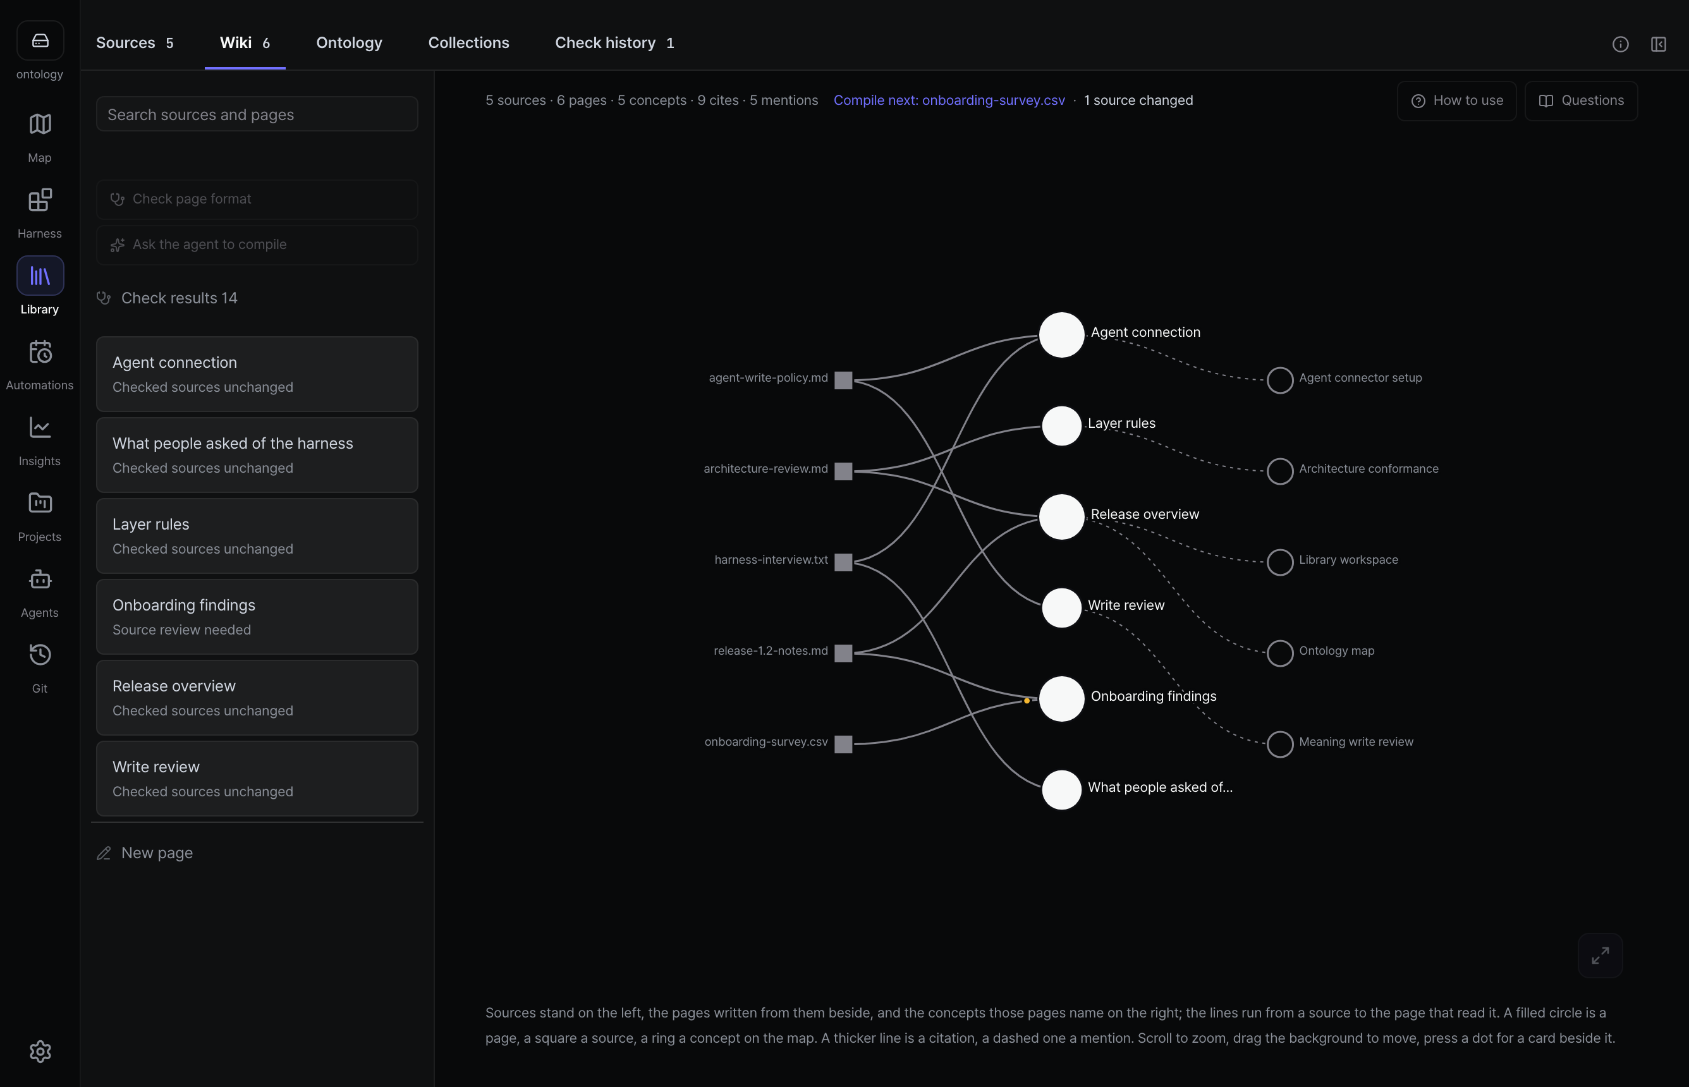Viewport: 1689px width, 1087px height.
Task: Click Ask the agent to compile
Action: [x=257, y=245]
